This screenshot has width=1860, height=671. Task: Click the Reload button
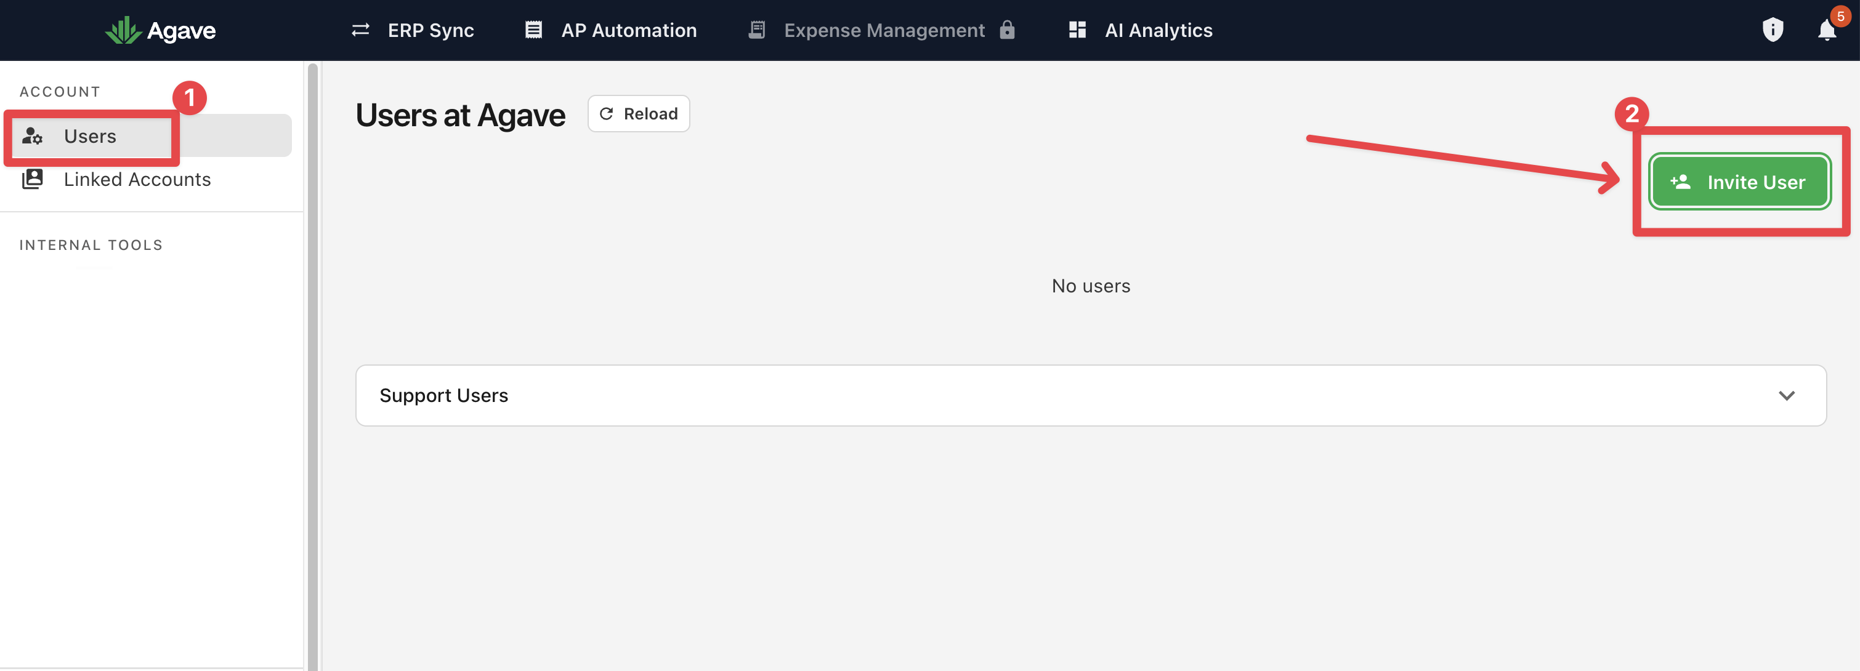tap(638, 114)
